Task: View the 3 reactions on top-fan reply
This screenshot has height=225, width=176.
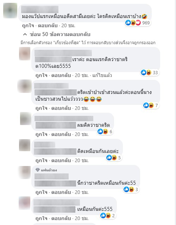Action: tap(131, 189)
